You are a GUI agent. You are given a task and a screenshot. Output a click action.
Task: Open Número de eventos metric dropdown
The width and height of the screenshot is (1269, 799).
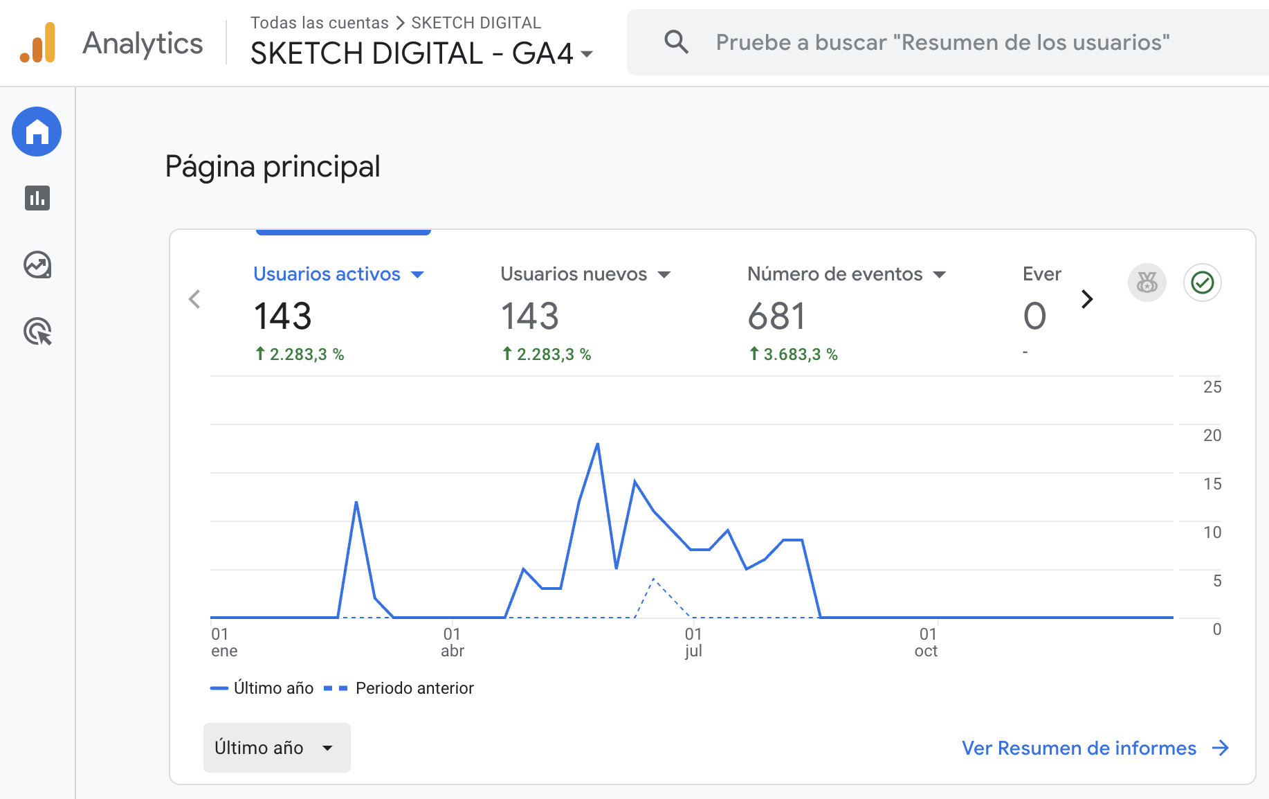pyautogui.click(x=940, y=275)
